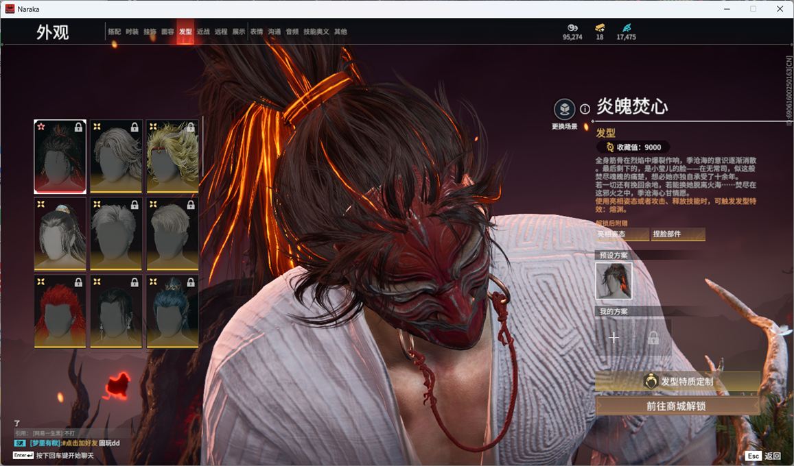
Task: Add a new scheme with the plus slot
Action: tap(614, 337)
